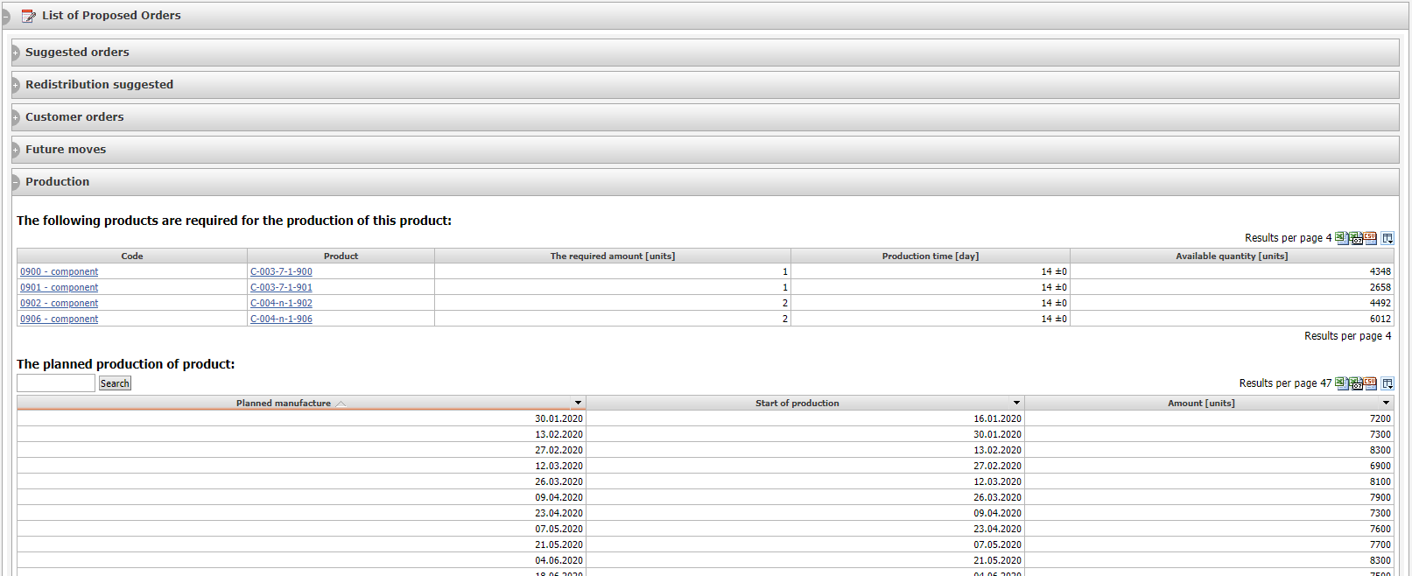Export components table to Excel 2007 format

[x=1356, y=238]
